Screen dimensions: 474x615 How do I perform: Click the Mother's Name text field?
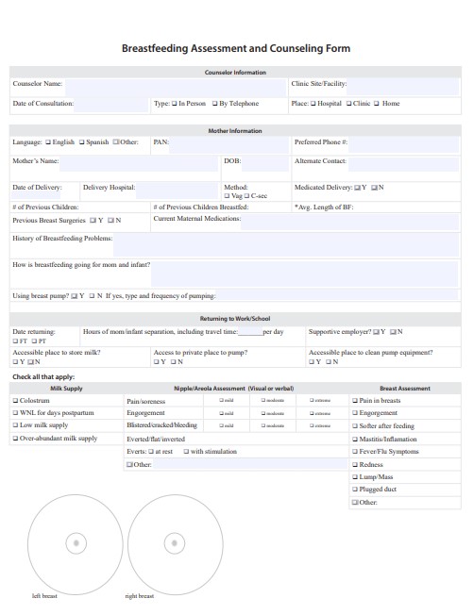[139, 163]
